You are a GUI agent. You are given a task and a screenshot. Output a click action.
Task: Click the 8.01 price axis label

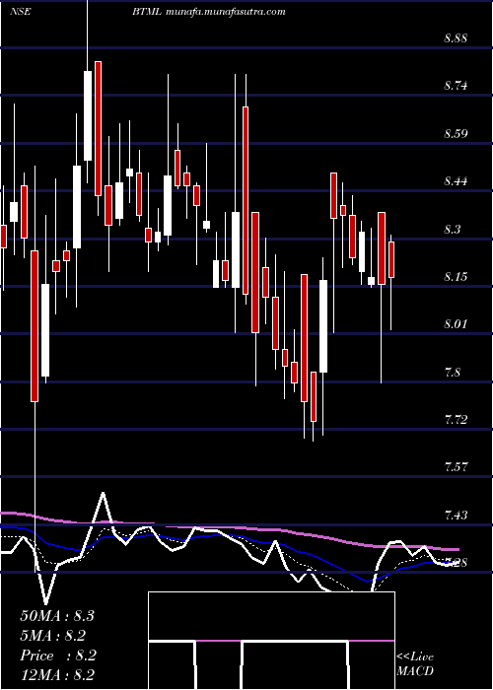tap(456, 324)
